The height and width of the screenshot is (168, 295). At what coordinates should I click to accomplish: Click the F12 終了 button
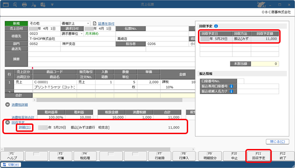[283, 156]
